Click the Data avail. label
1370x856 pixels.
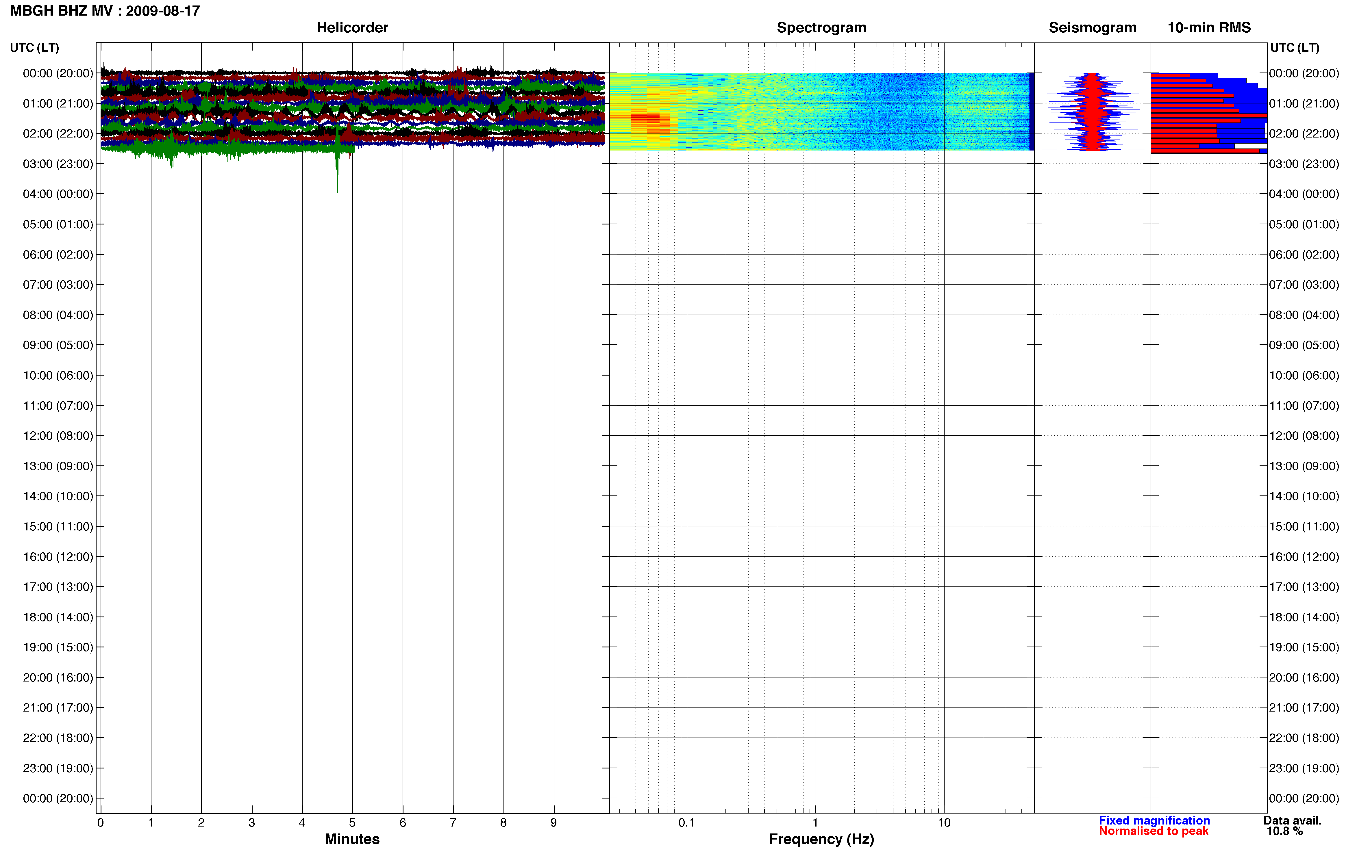pyautogui.click(x=1292, y=820)
